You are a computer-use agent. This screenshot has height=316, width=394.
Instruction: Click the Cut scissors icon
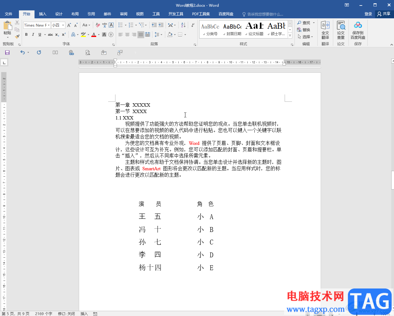[17, 23]
